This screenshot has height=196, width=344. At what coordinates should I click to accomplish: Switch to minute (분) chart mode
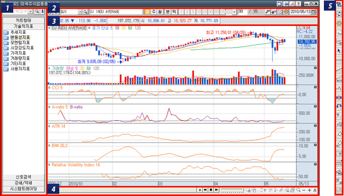tap(167, 12)
